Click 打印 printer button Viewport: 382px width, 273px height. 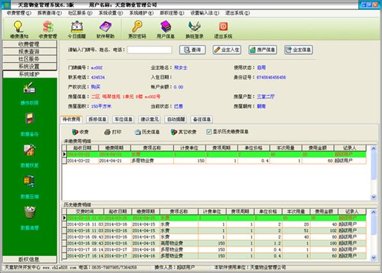click(112, 132)
